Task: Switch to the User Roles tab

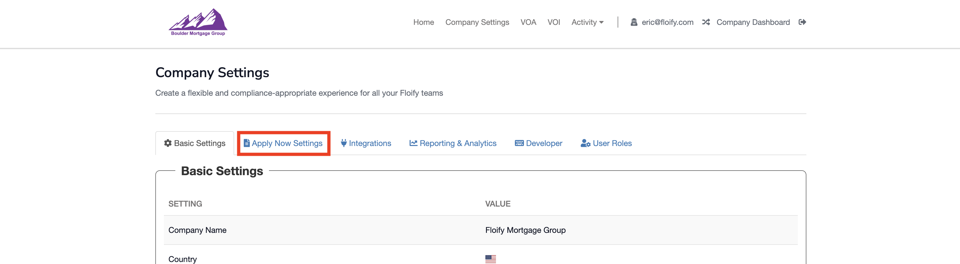Action: 612,143
